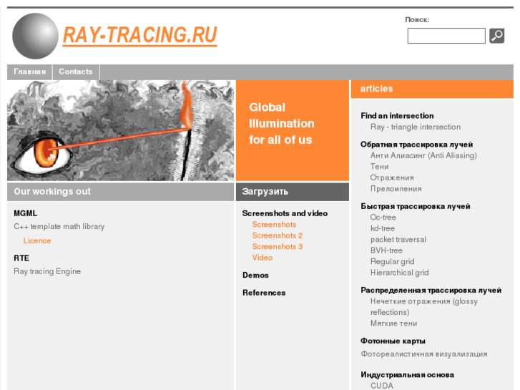Click 'Ray tracing Engine' text
Screen dimensions: 520x390
[47, 271]
